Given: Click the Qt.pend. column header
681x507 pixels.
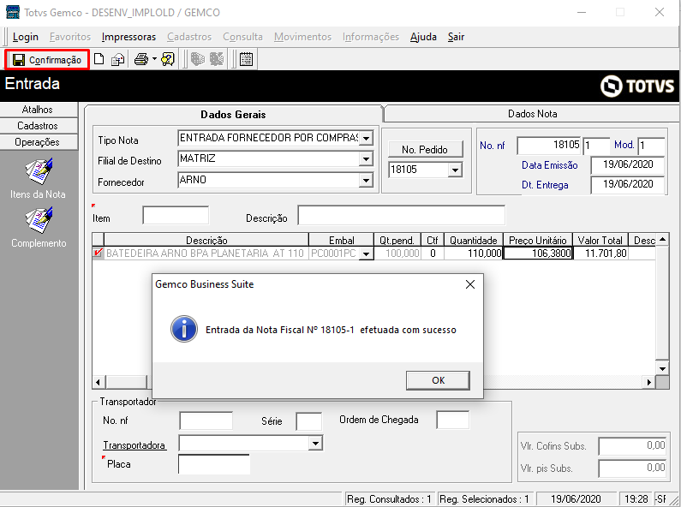Looking at the screenshot, I should 397,240.
